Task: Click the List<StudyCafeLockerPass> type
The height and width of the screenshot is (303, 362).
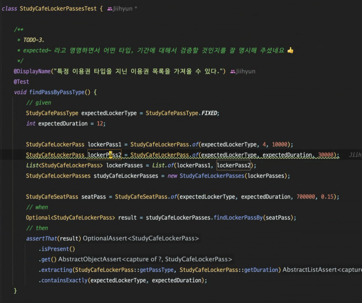Action: [x=64, y=165]
